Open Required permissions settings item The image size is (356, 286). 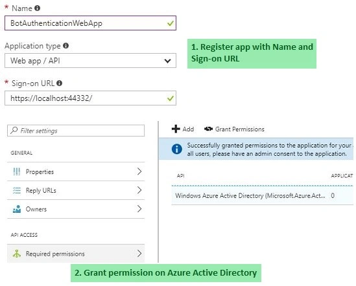point(76,254)
